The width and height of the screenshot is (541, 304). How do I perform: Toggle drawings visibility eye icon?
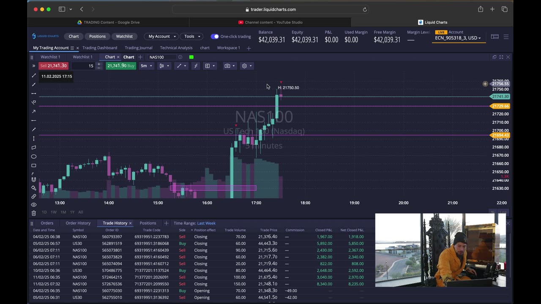click(34, 205)
